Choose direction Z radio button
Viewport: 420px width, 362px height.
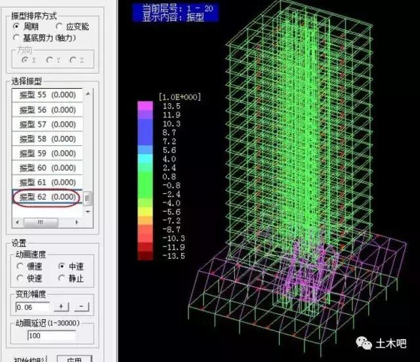[x=73, y=60]
